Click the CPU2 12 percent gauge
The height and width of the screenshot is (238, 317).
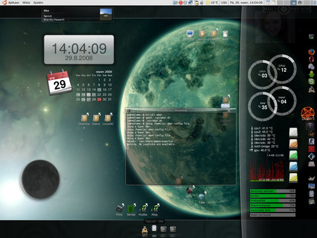[x=282, y=69]
